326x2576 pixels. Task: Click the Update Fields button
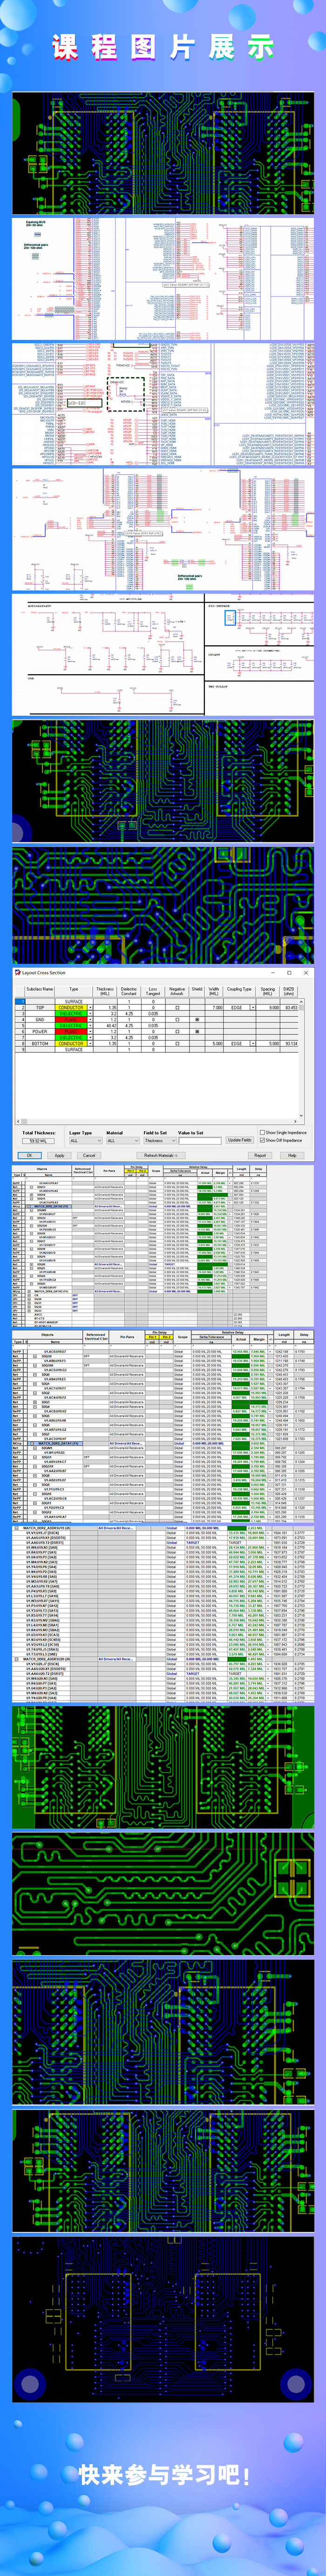point(239,1140)
